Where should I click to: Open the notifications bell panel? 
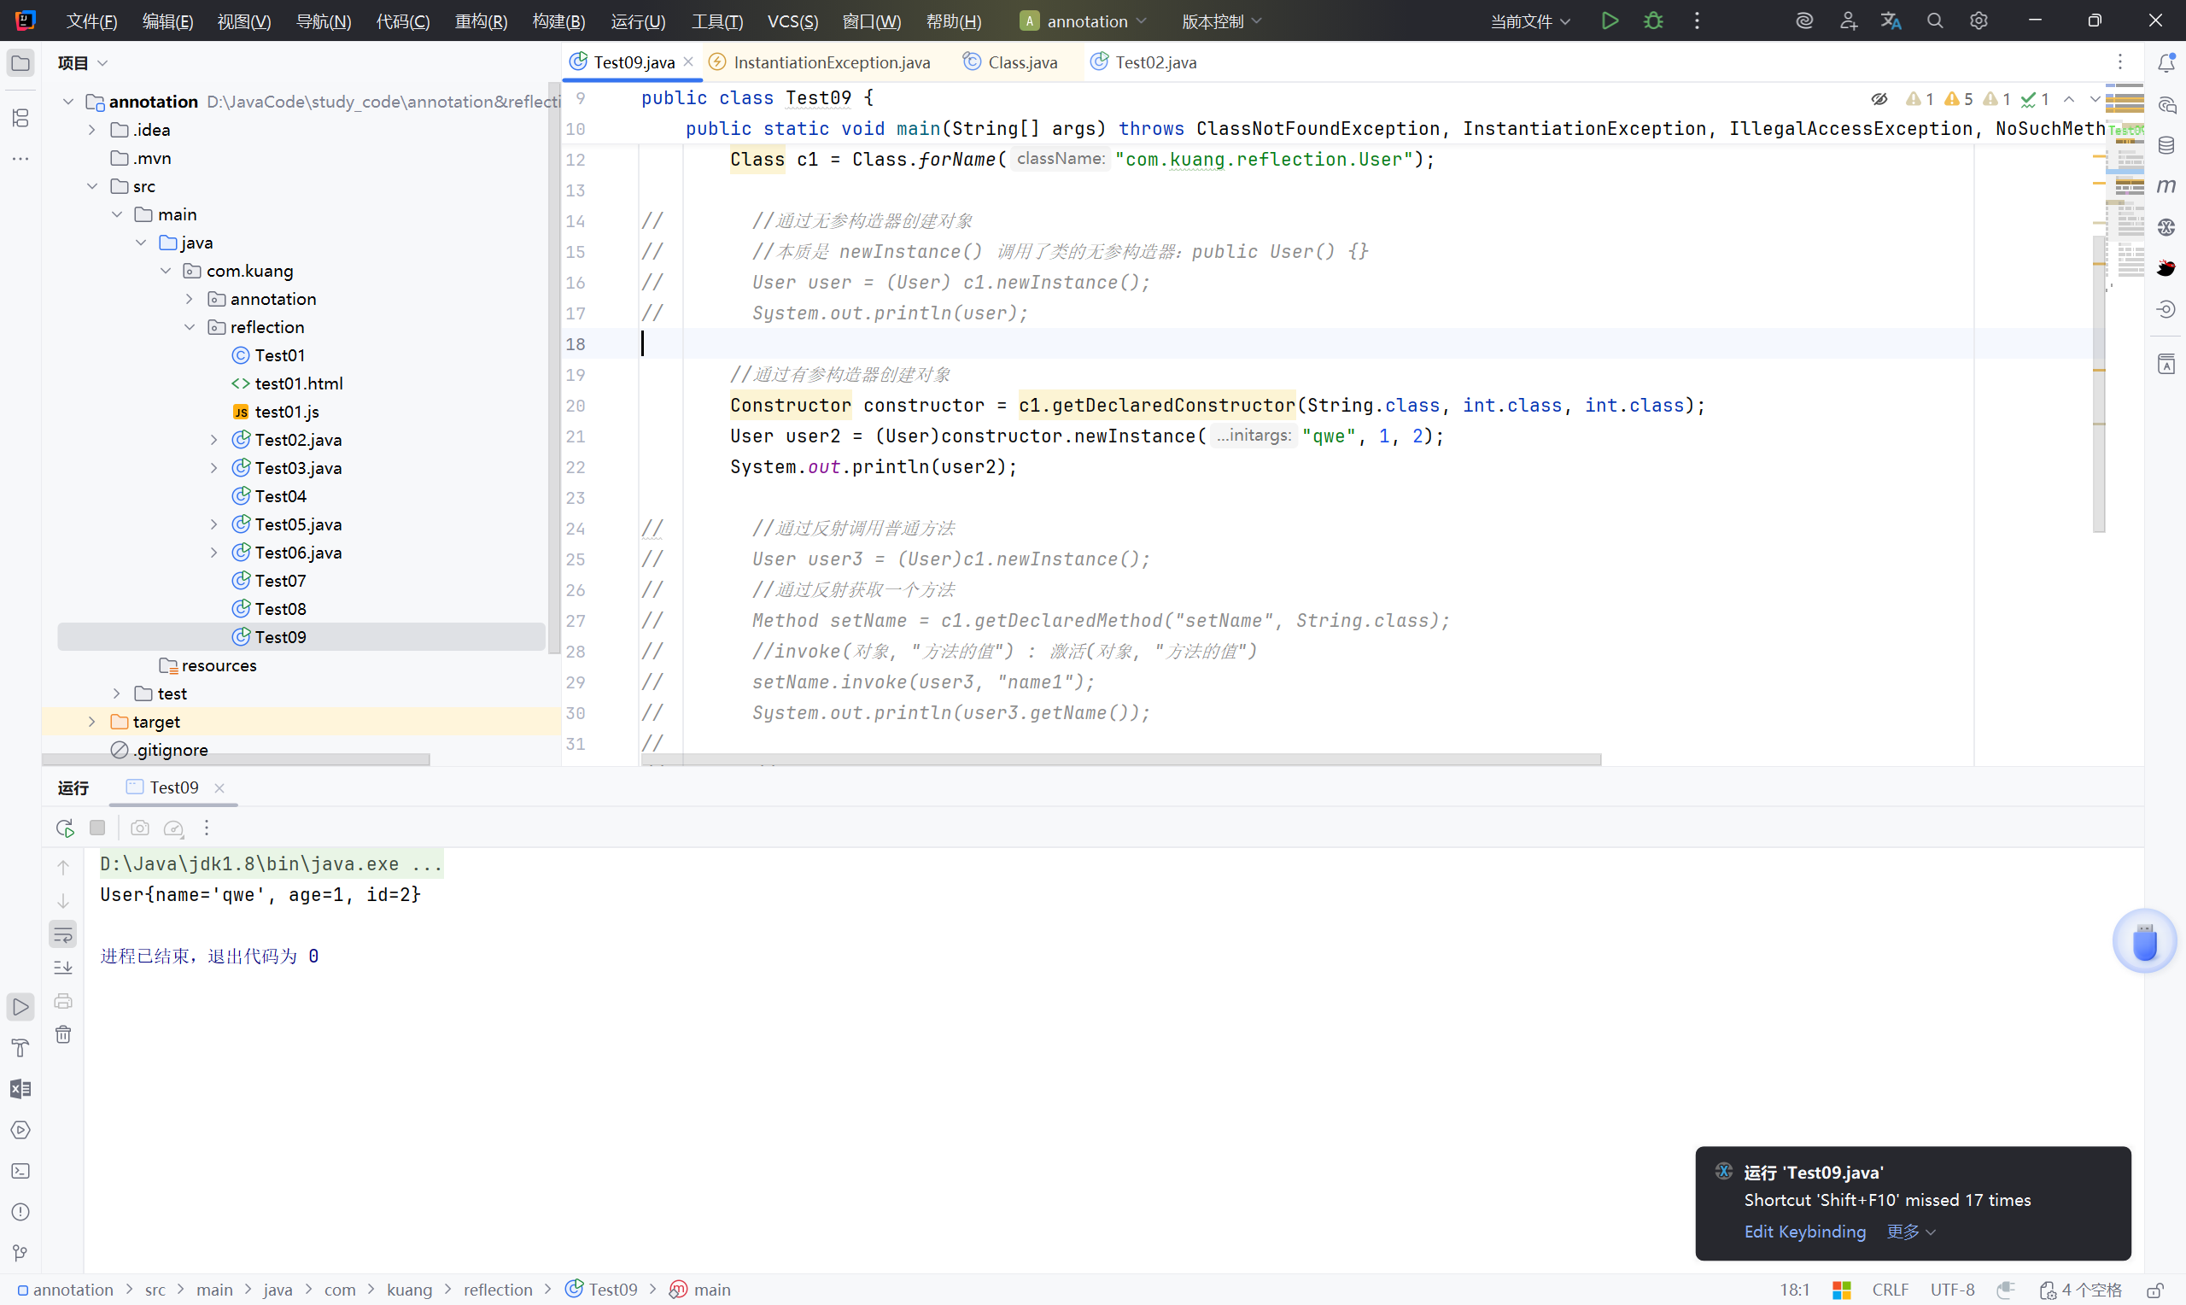(x=2166, y=62)
